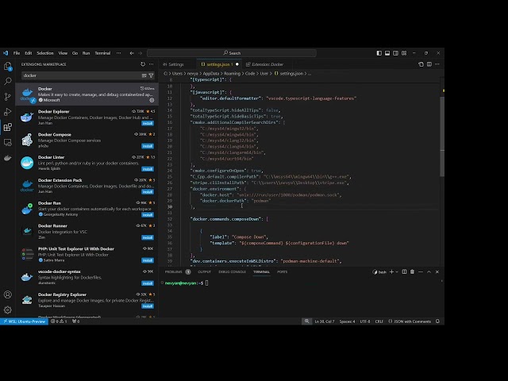This screenshot has height=381, width=508.
Task: Open the Source Control view
Action: click(8, 96)
